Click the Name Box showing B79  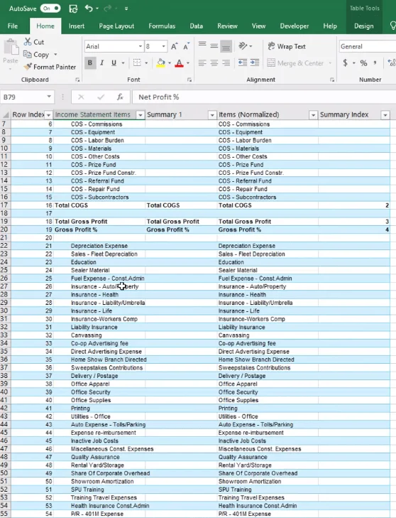click(x=23, y=97)
